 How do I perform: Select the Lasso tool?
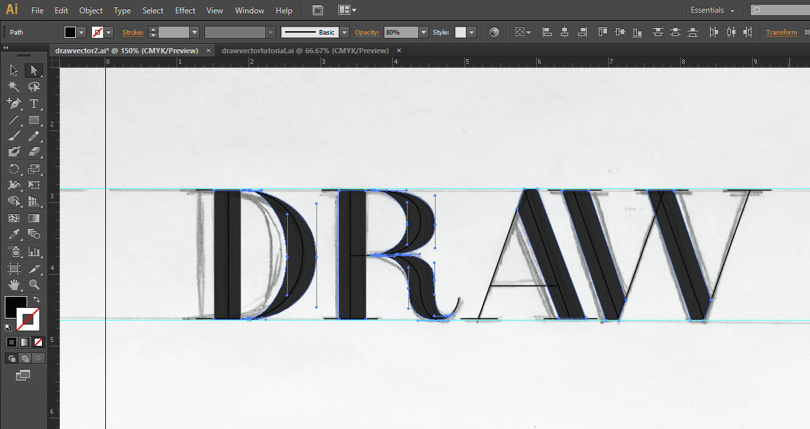tap(33, 86)
